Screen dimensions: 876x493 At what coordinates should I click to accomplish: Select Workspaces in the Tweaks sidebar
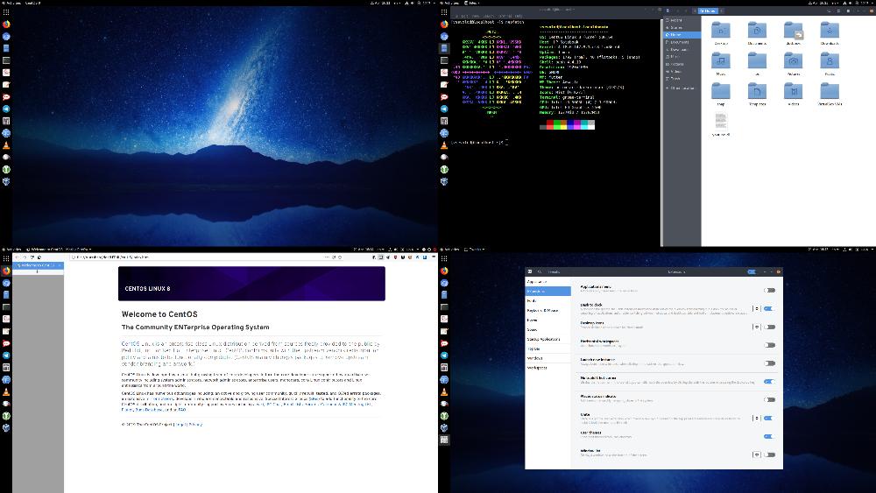(x=548, y=368)
